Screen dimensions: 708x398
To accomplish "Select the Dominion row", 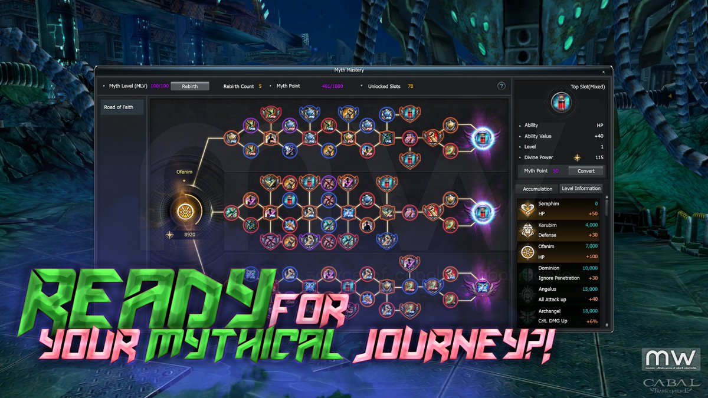I will pyautogui.click(x=559, y=274).
